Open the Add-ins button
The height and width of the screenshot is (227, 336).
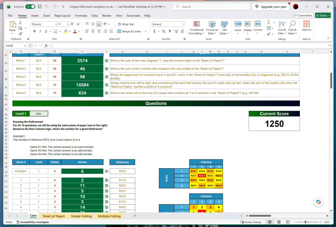tap(307, 26)
